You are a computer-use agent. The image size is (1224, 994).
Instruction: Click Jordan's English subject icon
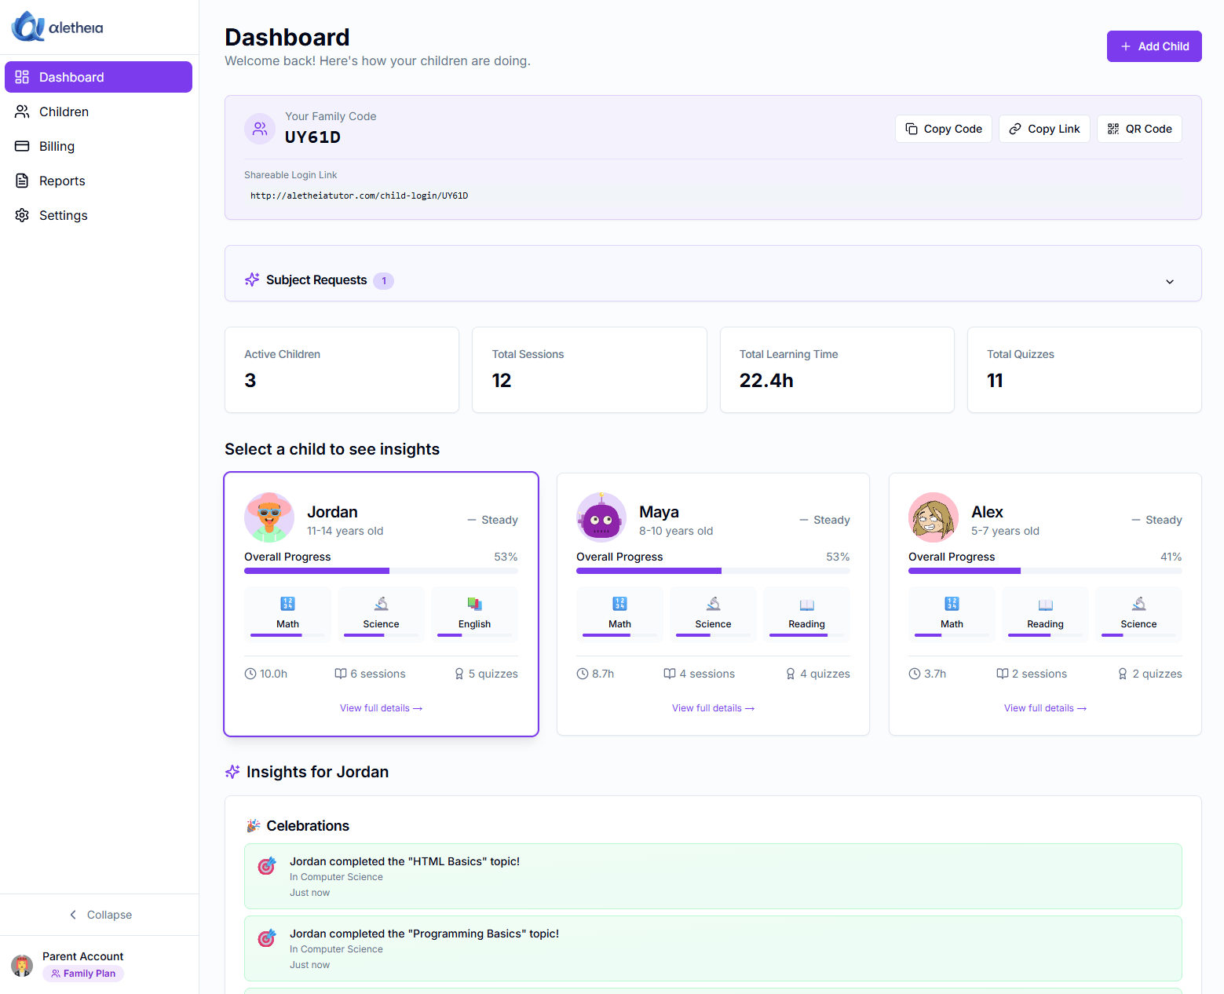[x=474, y=604]
